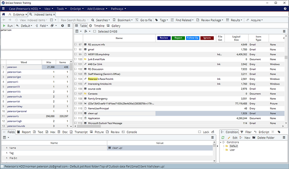Image resolution: width=289 pixels, height=169 pixels.
Task: Open the Review Package dropdown
Action: [210, 20]
